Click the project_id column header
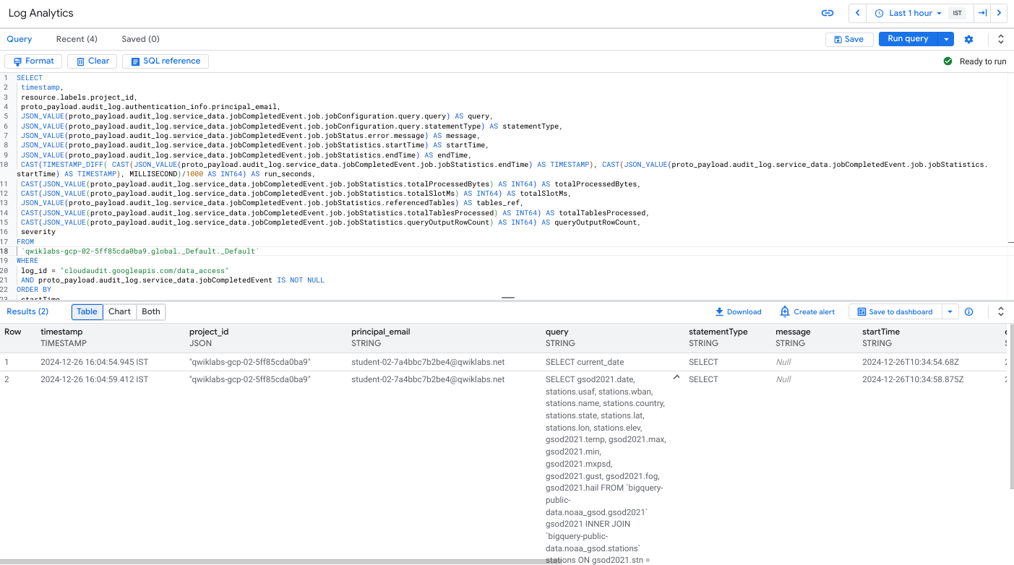Screen dimensions: 1014x565 point(209,332)
